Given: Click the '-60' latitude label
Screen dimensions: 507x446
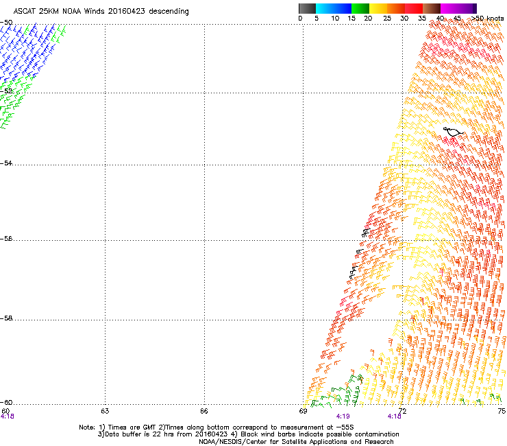Looking at the screenshot, I should coord(6,402).
